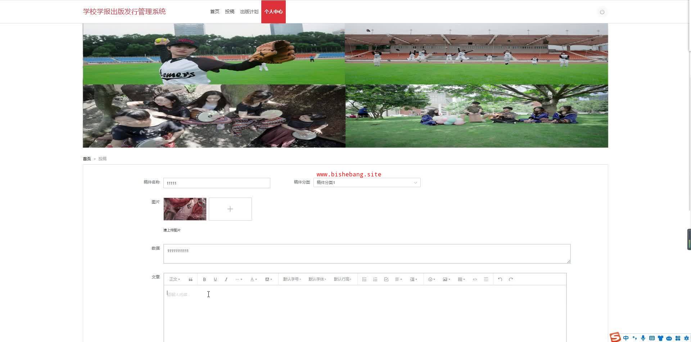Click into the 文章 rich text editing area

(x=365, y=314)
